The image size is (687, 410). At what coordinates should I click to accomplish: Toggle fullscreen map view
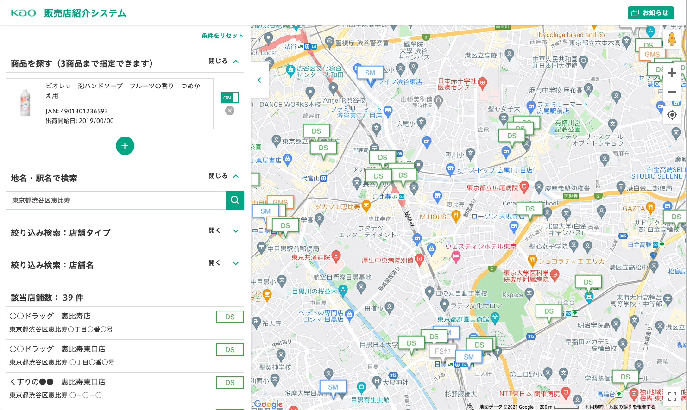(672, 397)
